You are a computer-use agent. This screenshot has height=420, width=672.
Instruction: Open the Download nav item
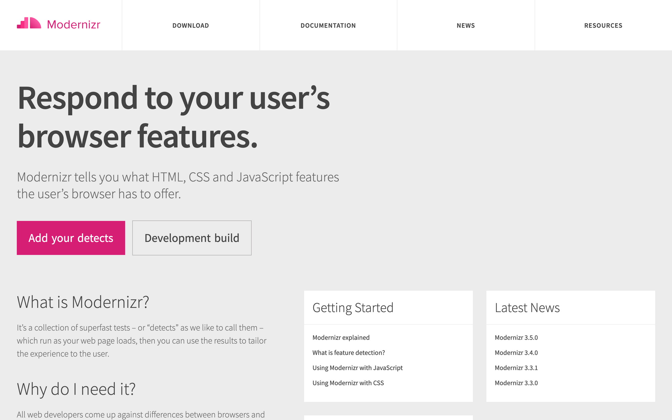pyautogui.click(x=191, y=26)
